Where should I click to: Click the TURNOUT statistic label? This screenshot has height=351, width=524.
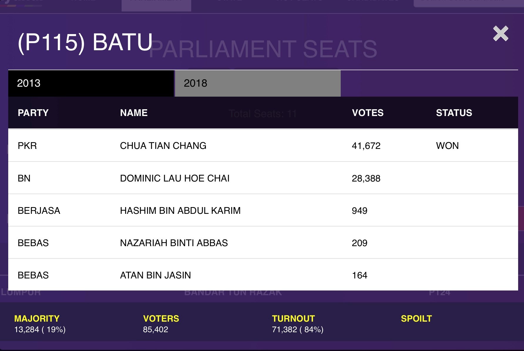tap(293, 318)
